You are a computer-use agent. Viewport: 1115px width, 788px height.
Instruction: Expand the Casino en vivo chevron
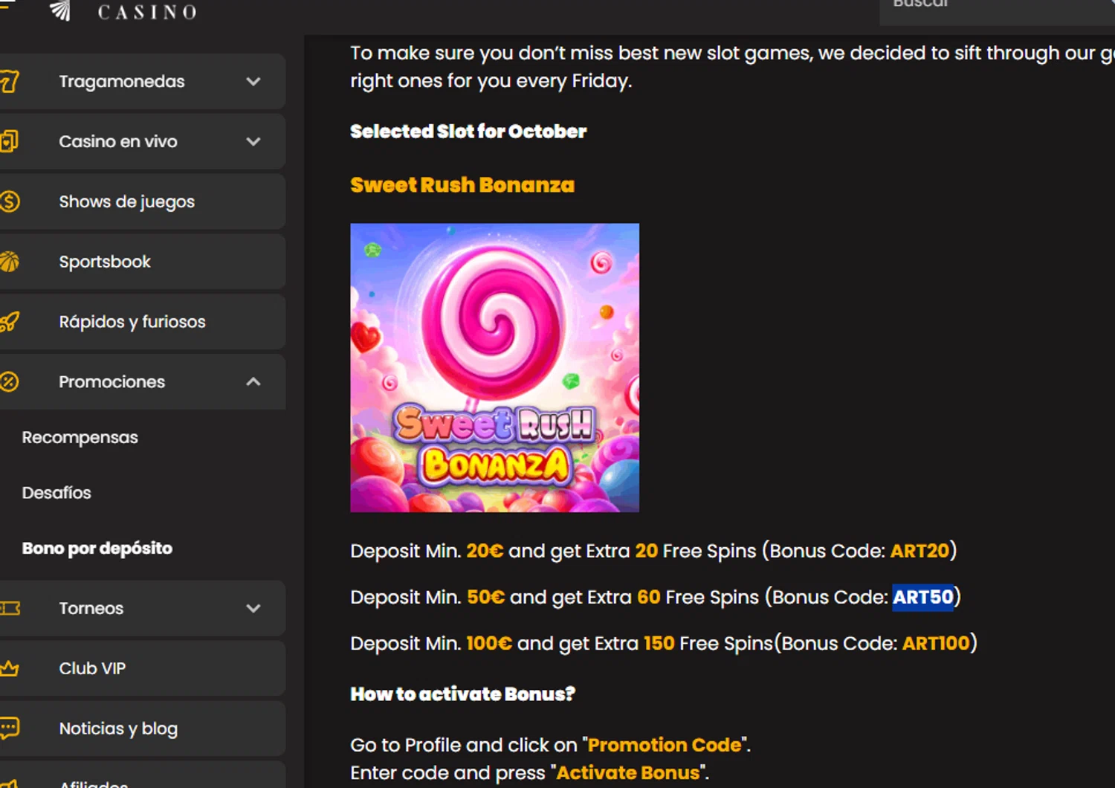(253, 142)
